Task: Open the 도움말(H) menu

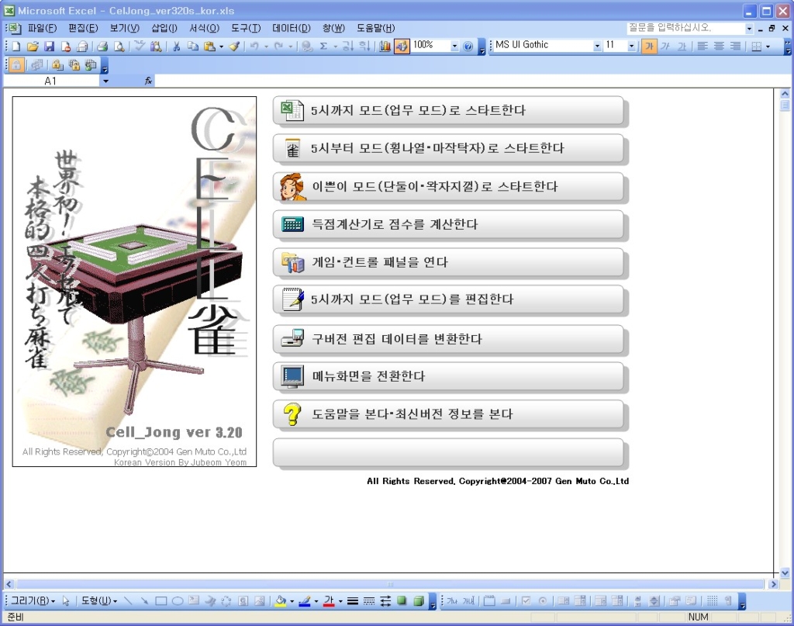Action: coord(376,28)
